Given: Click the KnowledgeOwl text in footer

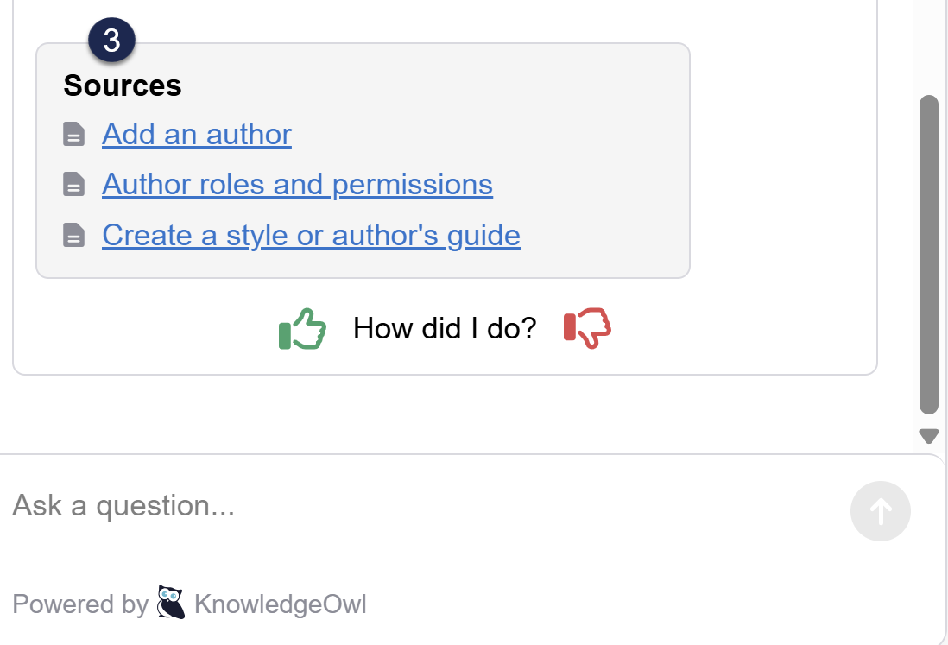Looking at the screenshot, I should point(281,604).
